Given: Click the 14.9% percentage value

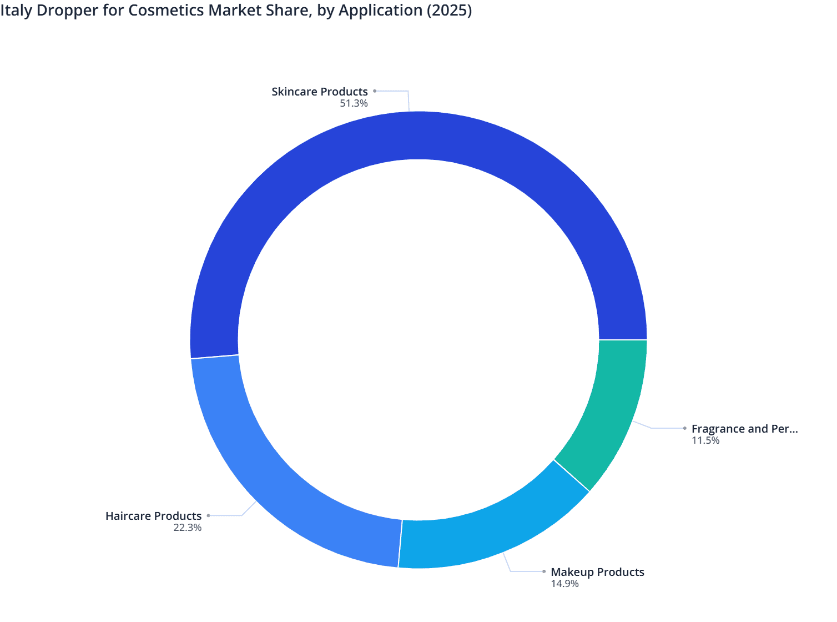Looking at the screenshot, I should (x=564, y=584).
